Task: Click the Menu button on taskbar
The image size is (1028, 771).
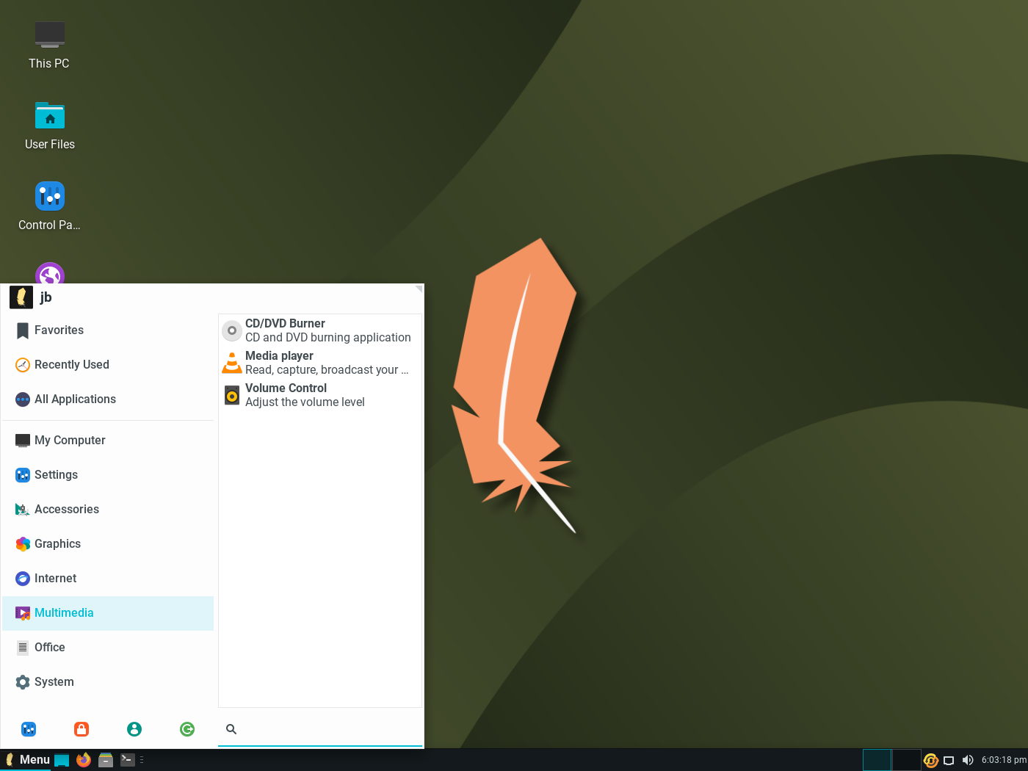Action: pos(27,760)
